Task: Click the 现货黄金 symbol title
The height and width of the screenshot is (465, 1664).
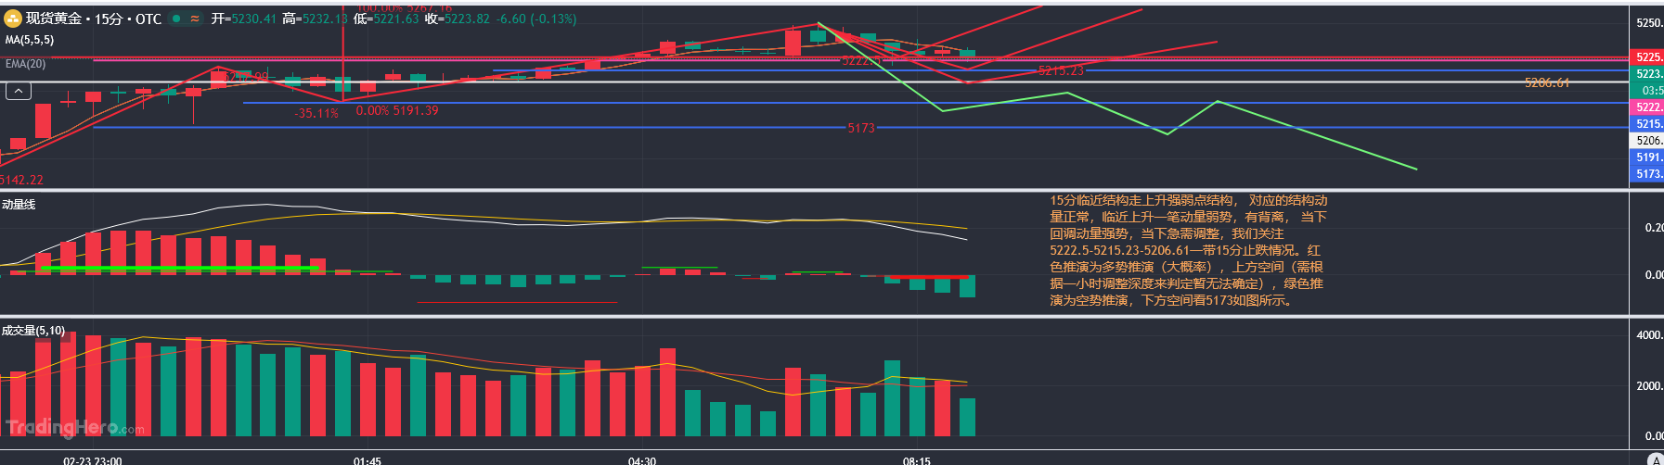Action: (53, 19)
